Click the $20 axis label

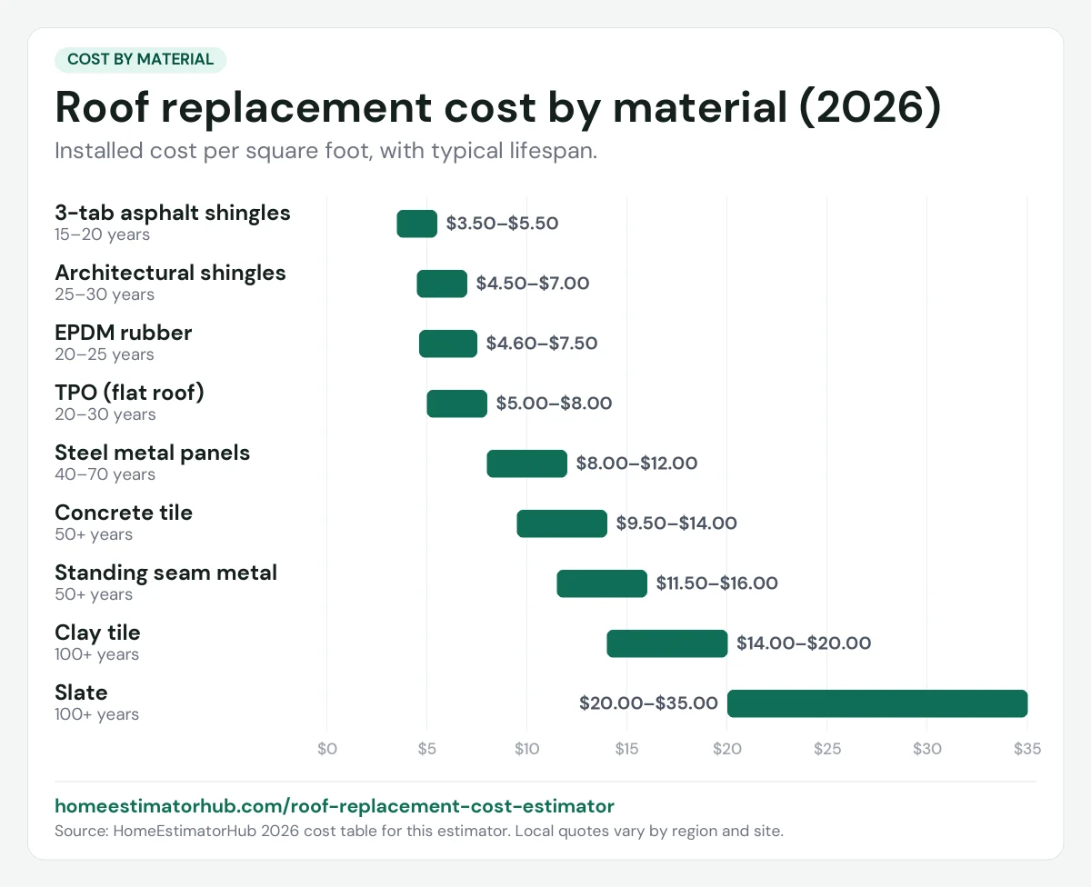pos(727,749)
